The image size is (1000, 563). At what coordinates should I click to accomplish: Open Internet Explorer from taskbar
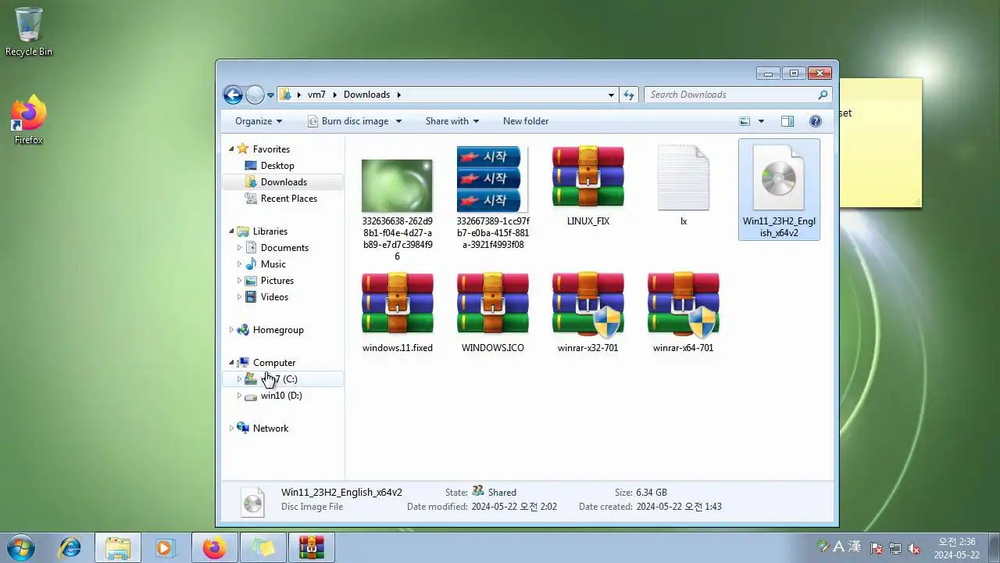70,547
